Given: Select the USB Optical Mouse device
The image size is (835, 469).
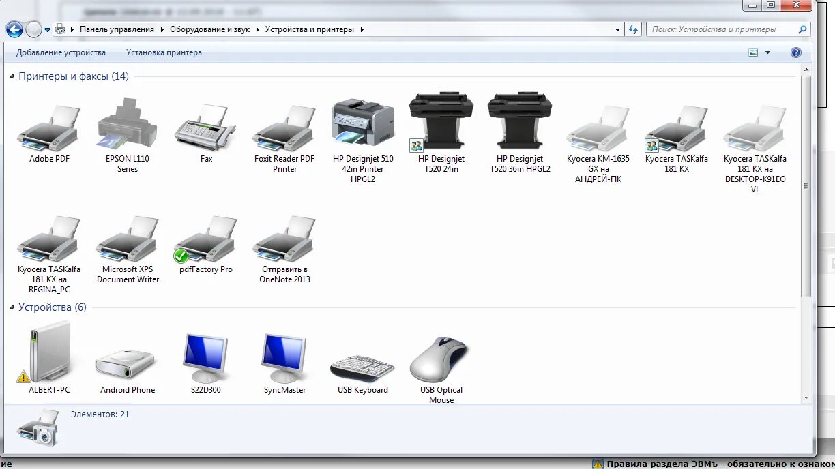Looking at the screenshot, I should (x=441, y=369).
